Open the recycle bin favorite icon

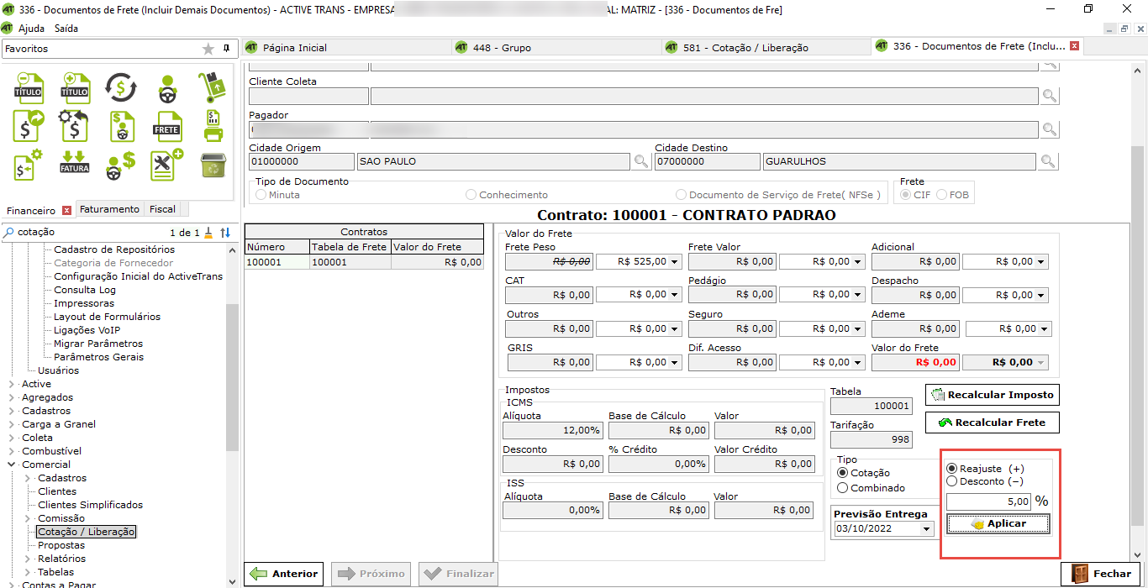(213, 165)
